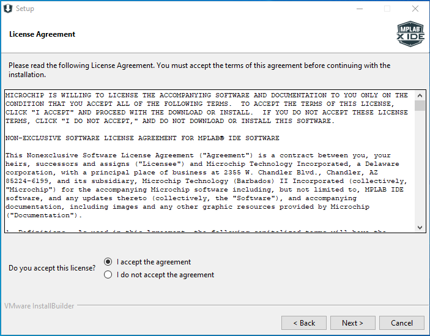This screenshot has height=336, width=430.
Task: Click the VMware InstallBuilder label
Action: [x=39, y=306]
